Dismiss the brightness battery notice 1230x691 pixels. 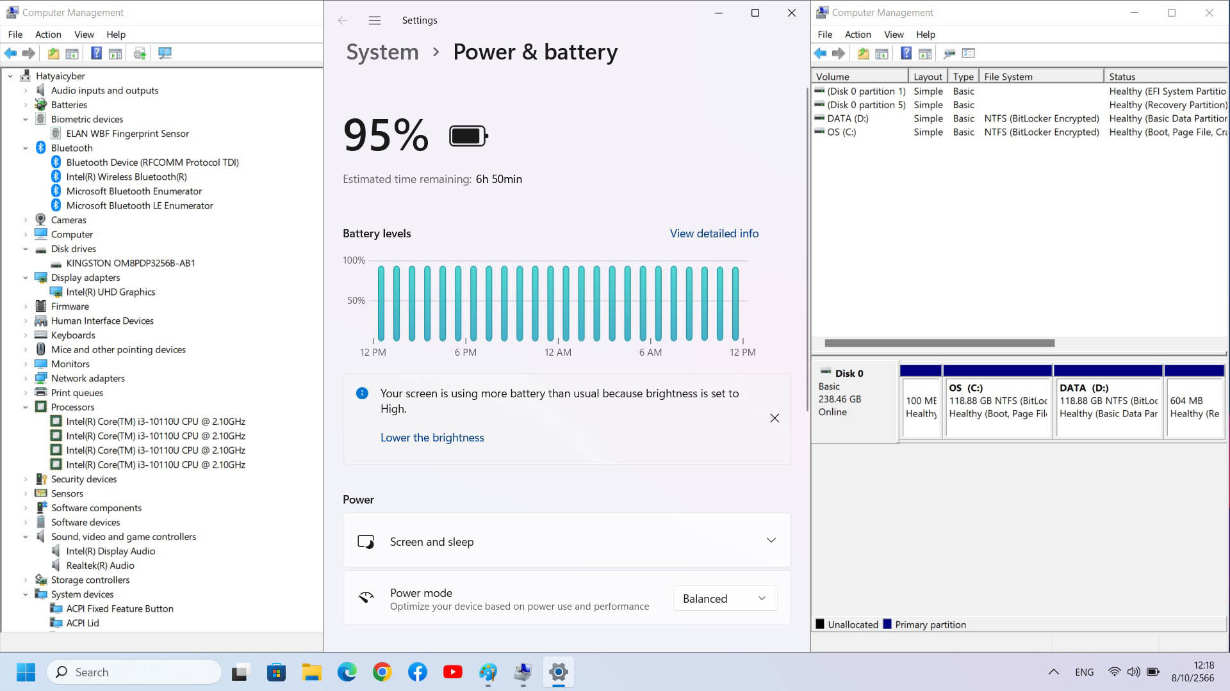(775, 418)
